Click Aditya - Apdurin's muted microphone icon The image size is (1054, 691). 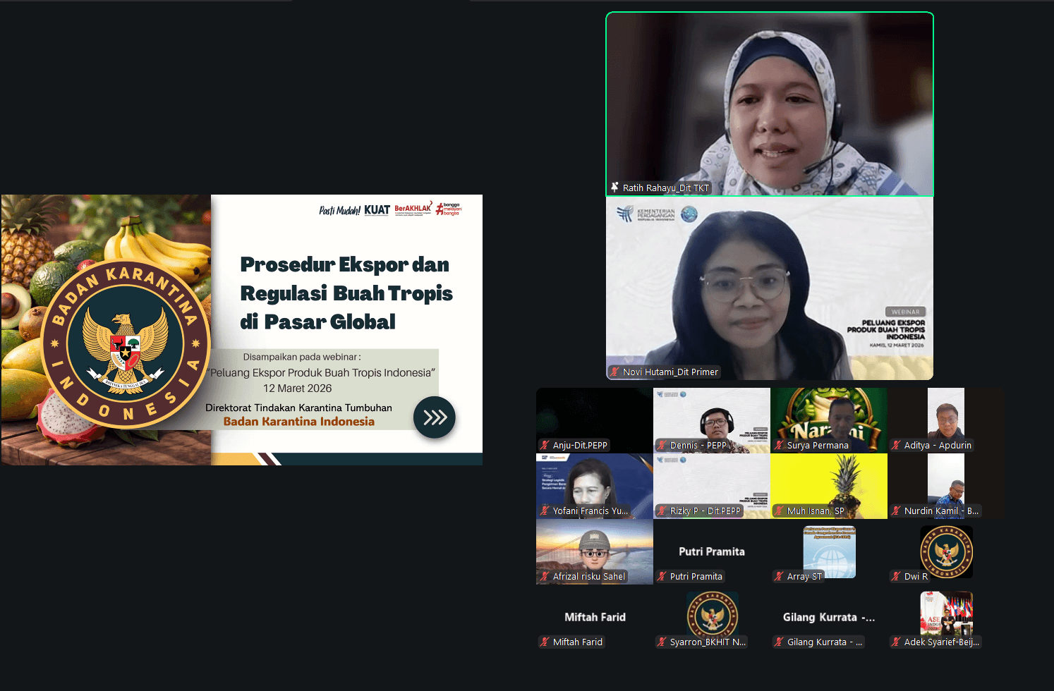(x=896, y=445)
